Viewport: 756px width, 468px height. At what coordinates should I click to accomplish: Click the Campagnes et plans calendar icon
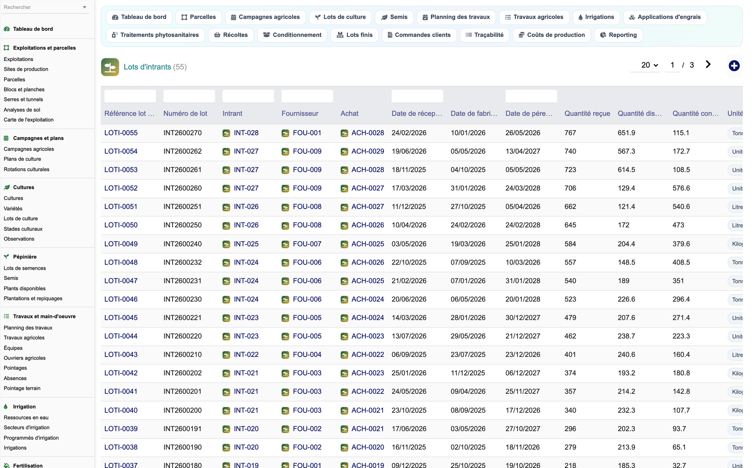coord(7,138)
